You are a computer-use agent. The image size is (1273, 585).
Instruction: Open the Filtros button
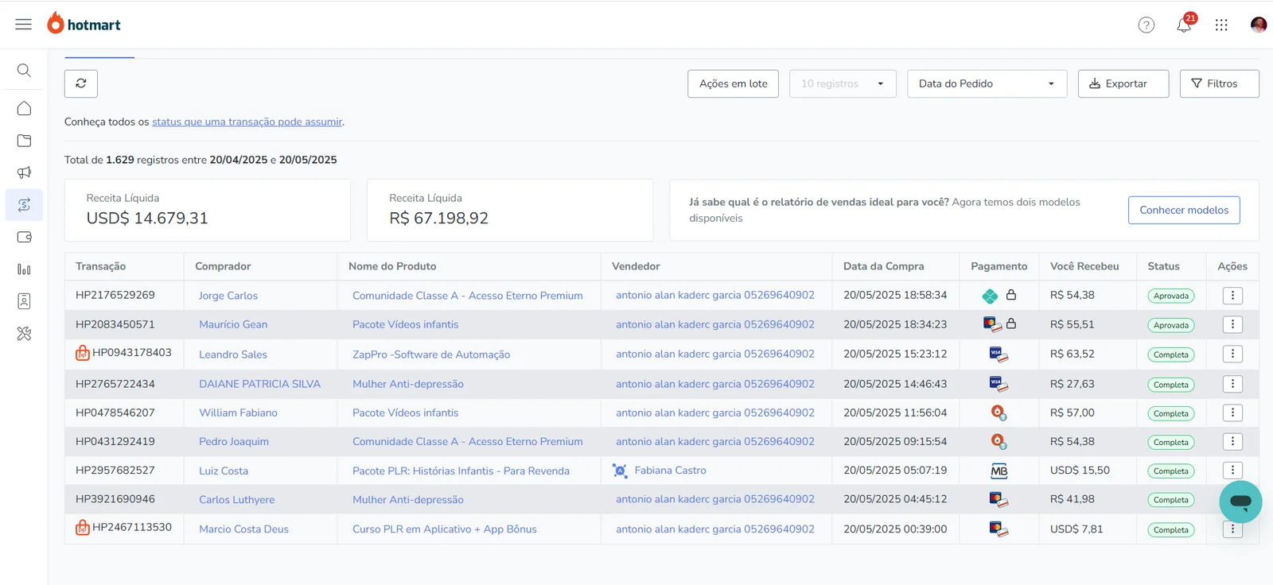[x=1219, y=83]
